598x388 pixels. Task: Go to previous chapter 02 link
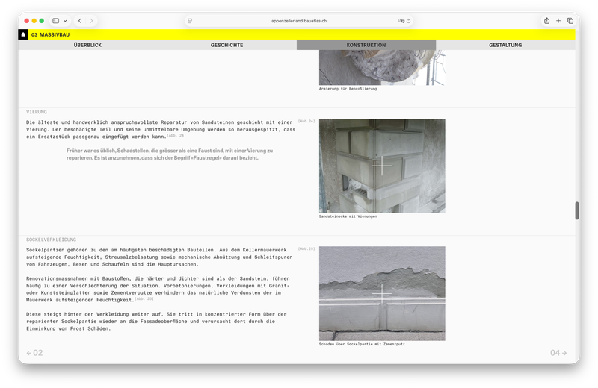click(34, 353)
